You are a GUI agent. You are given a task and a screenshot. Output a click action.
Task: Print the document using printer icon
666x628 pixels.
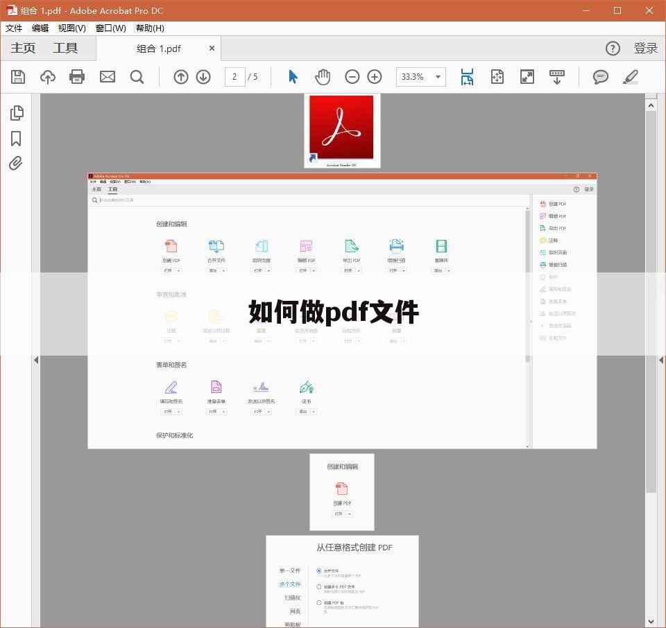click(77, 77)
